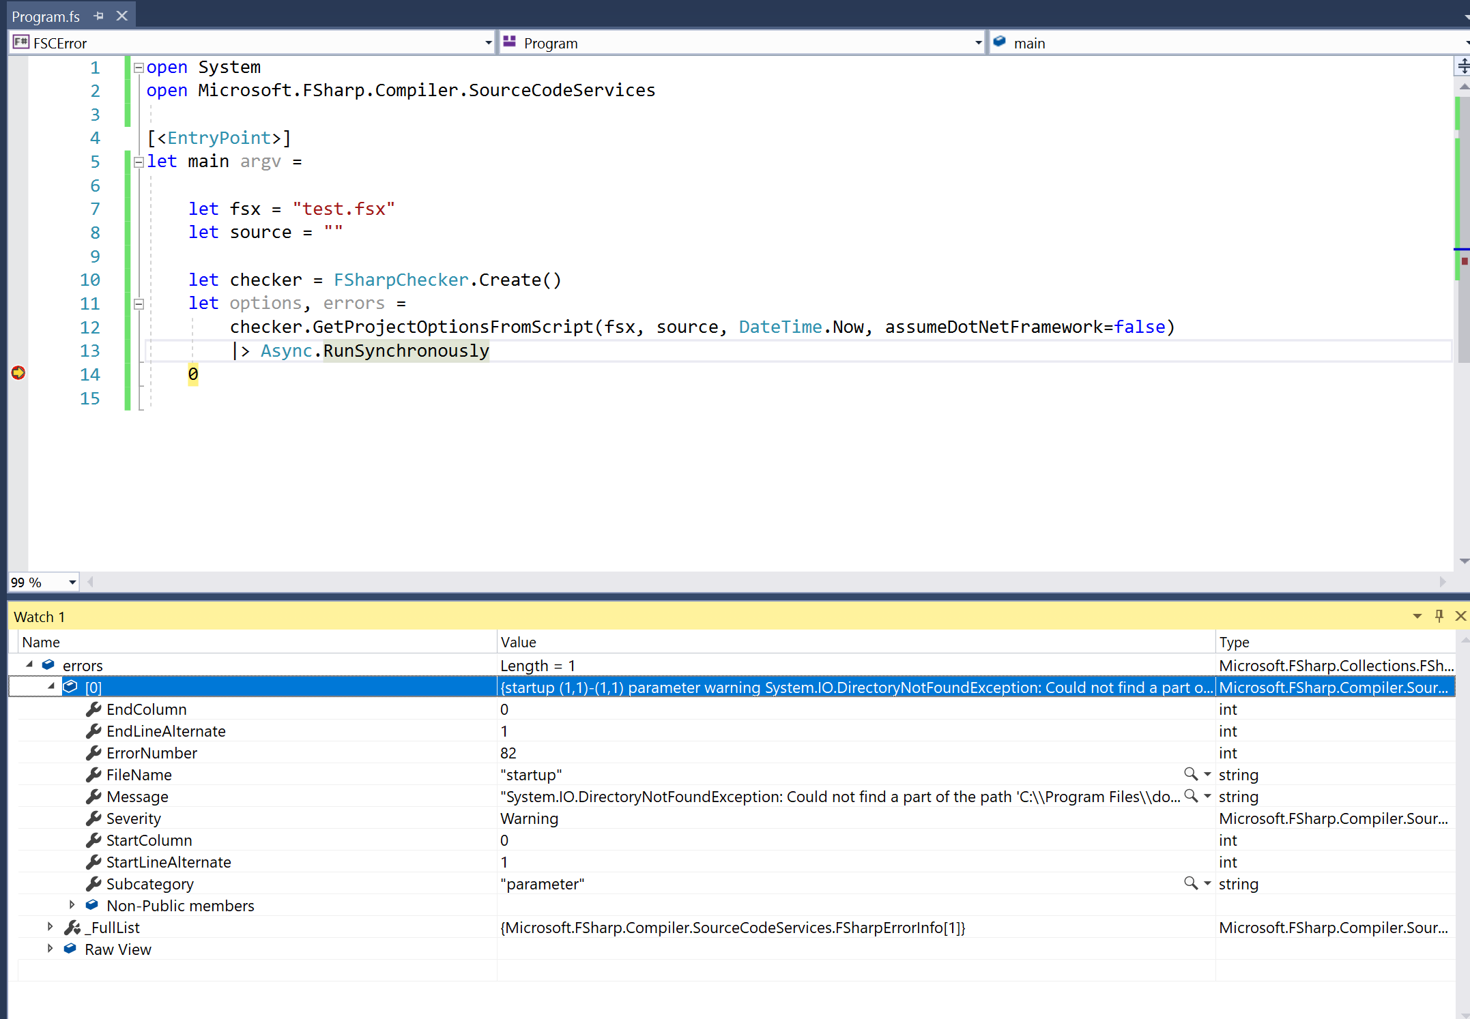Toggle auto hide pin for Watch 1
The height and width of the screenshot is (1019, 1470).
click(1439, 616)
